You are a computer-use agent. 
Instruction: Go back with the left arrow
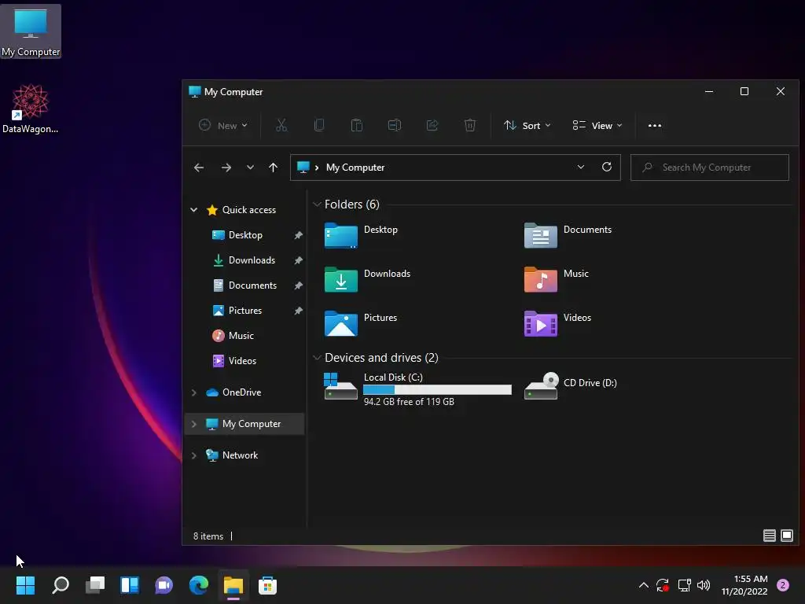[x=199, y=168]
